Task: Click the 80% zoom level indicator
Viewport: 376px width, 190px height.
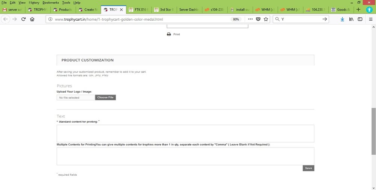Action: (x=236, y=19)
